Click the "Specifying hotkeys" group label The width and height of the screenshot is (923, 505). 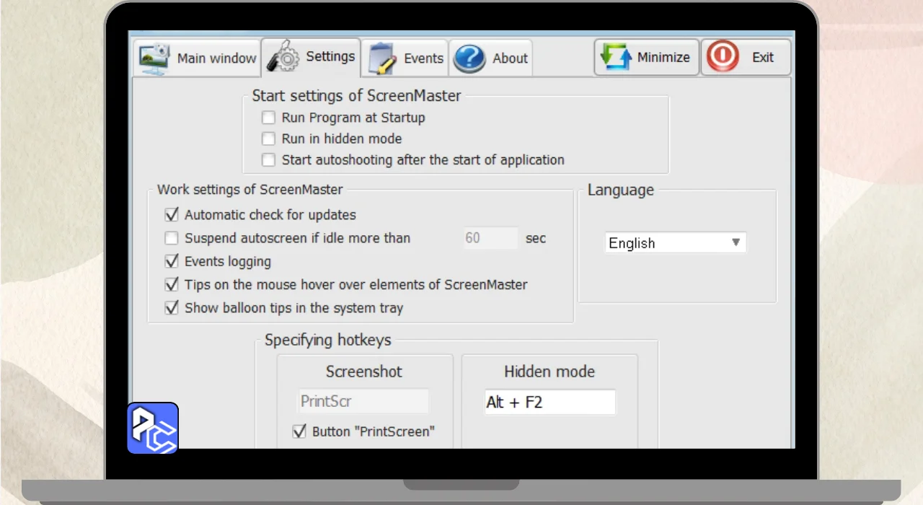[x=328, y=340]
